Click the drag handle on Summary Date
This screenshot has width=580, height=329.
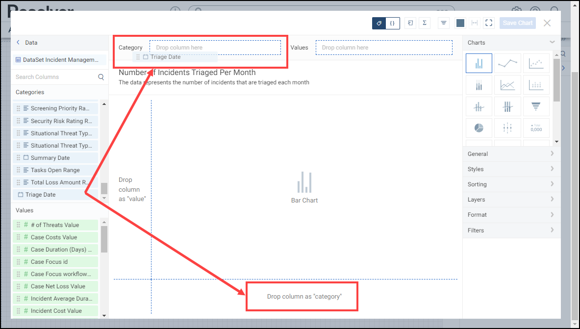pyautogui.click(x=19, y=158)
